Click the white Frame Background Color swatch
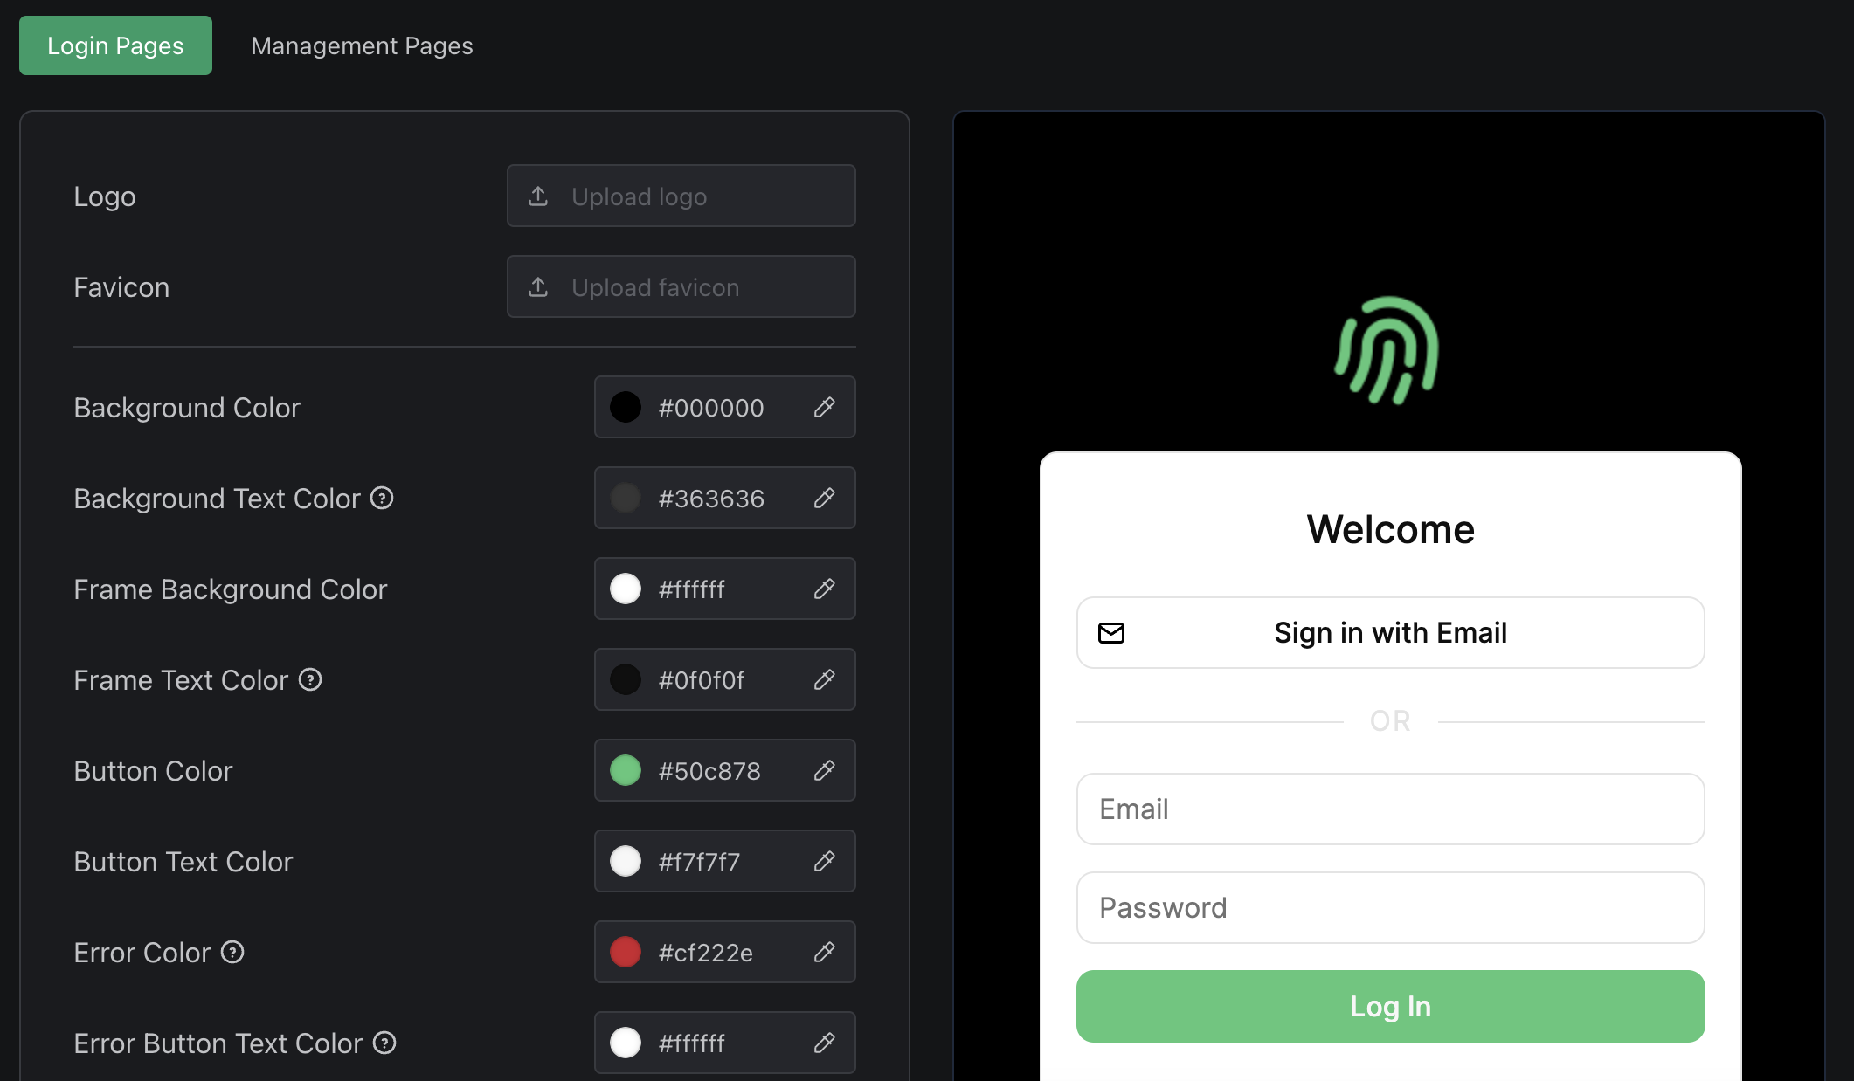The width and height of the screenshot is (1854, 1081). pos(626,589)
